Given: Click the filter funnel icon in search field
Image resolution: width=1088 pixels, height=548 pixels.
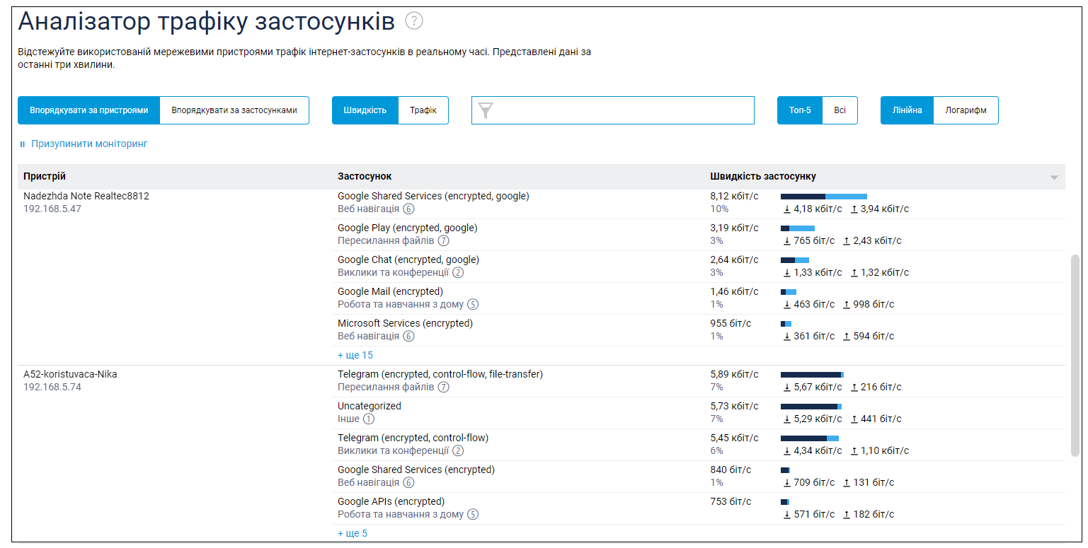Looking at the screenshot, I should pyautogui.click(x=486, y=110).
